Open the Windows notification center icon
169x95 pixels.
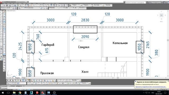tap(165, 93)
